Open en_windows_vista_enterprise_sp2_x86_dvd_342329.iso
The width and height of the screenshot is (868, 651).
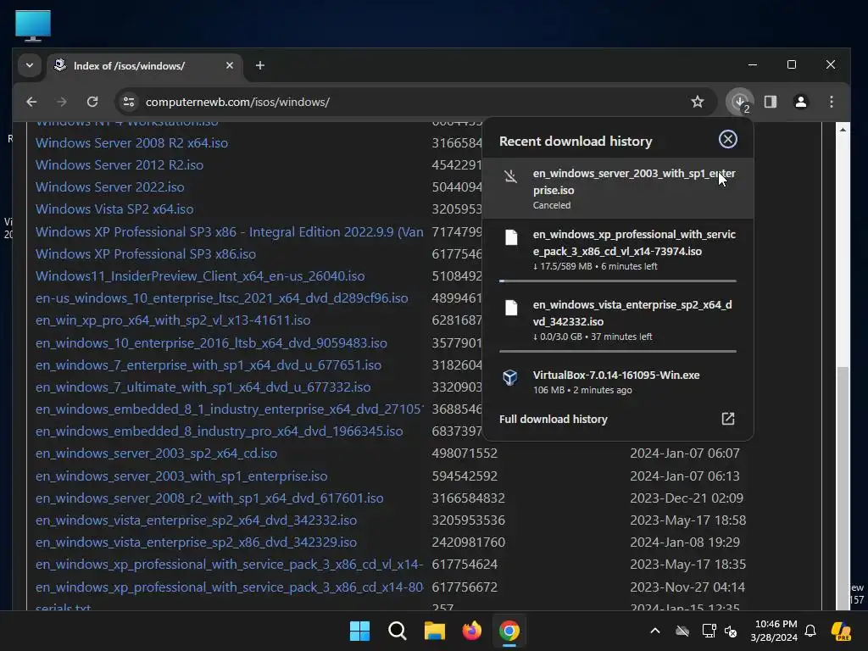pyautogui.click(x=196, y=542)
